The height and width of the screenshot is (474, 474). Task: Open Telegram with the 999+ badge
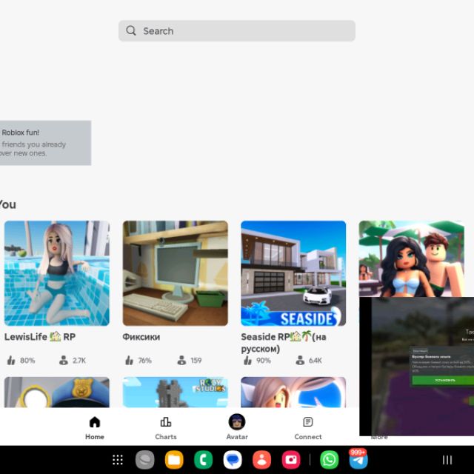[358, 459]
